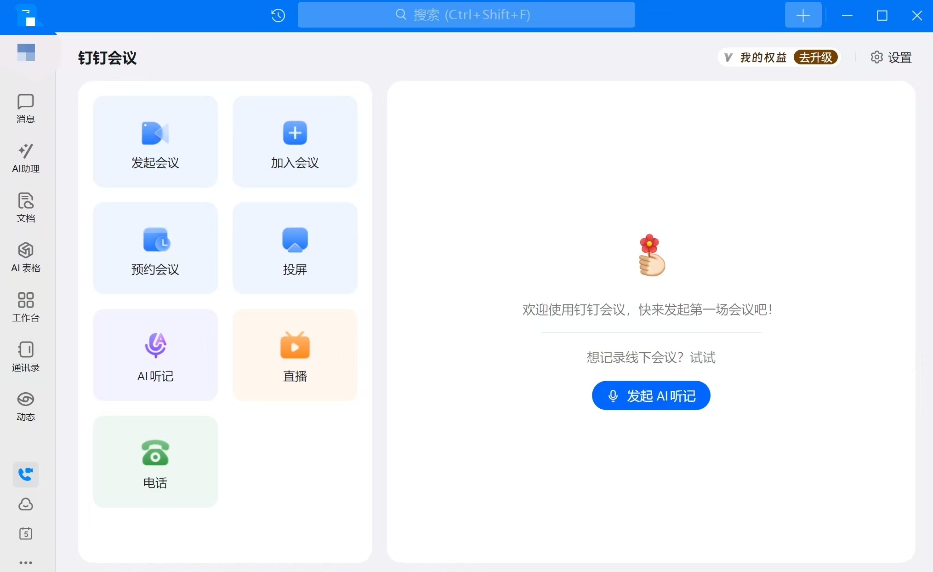Click the history icon beside the search bar
The height and width of the screenshot is (572, 933).
tap(277, 15)
